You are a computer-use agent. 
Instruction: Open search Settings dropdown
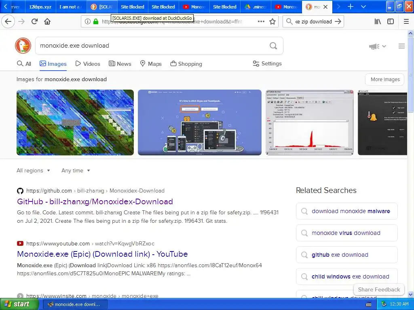coord(267,63)
